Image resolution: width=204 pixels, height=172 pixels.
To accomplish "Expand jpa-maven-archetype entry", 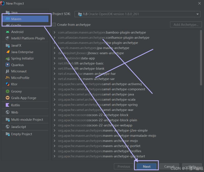I will pos(55,48).
